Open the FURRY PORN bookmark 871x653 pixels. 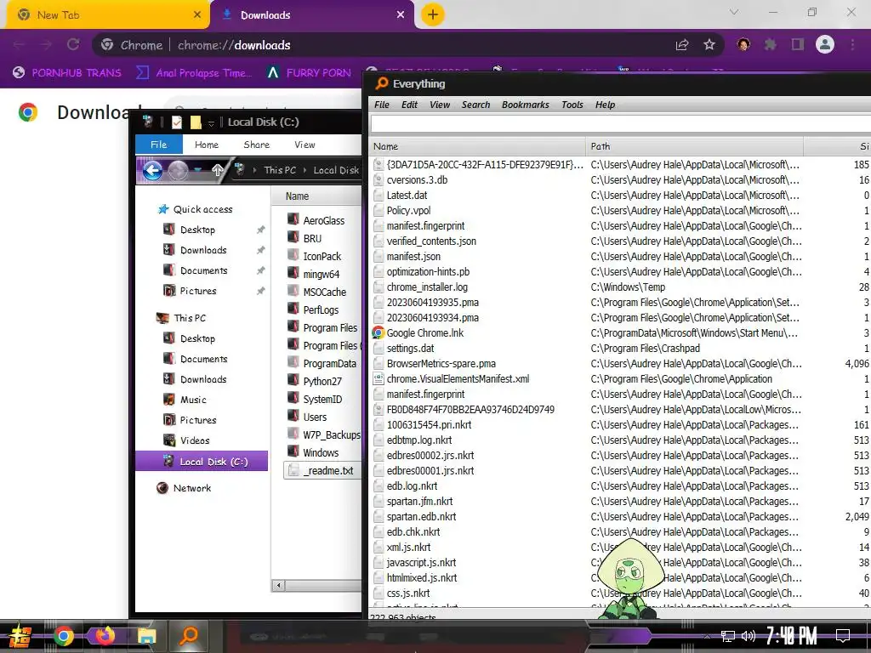point(310,73)
